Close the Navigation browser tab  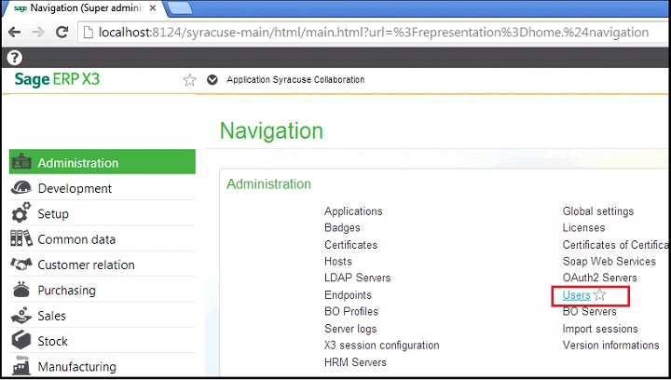click(x=153, y=7)
